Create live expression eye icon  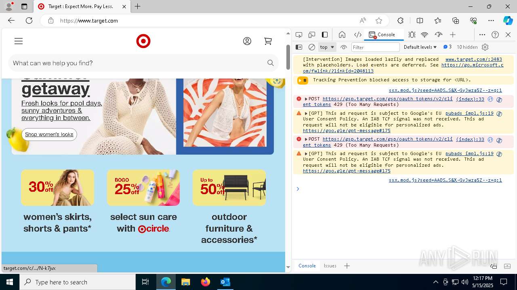344,47
